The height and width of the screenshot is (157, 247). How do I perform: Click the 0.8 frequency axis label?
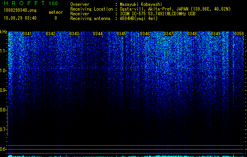[x=4, y=110]
